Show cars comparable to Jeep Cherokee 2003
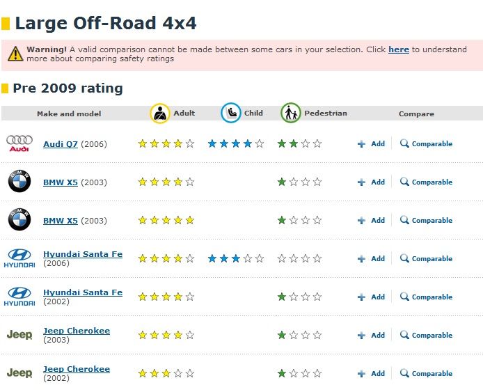The image size is (483, 392). coord(427,335)
